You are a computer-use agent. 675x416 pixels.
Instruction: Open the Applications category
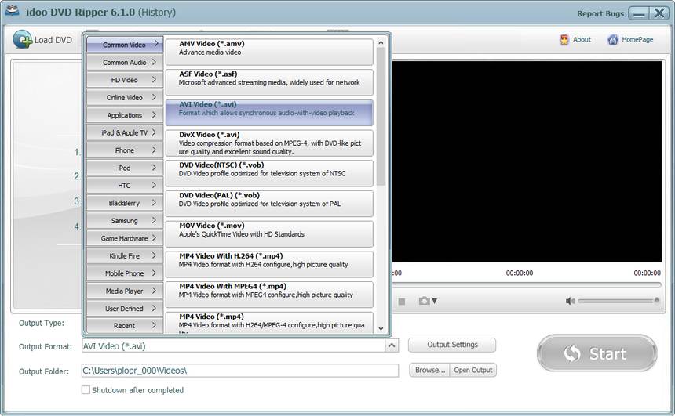coord(125,115)
